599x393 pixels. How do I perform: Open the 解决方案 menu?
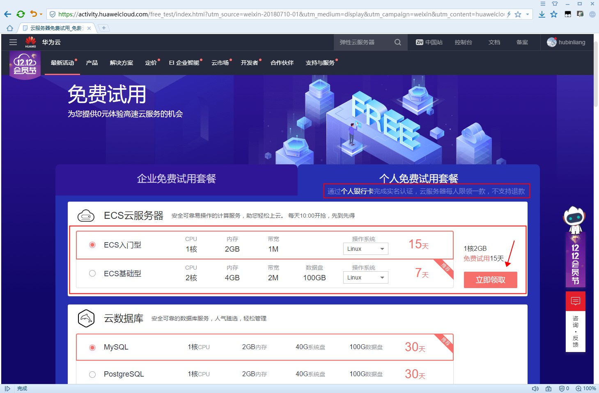122,63
